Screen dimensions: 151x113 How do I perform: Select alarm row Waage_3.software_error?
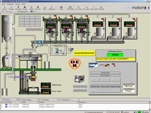point(75,105)
